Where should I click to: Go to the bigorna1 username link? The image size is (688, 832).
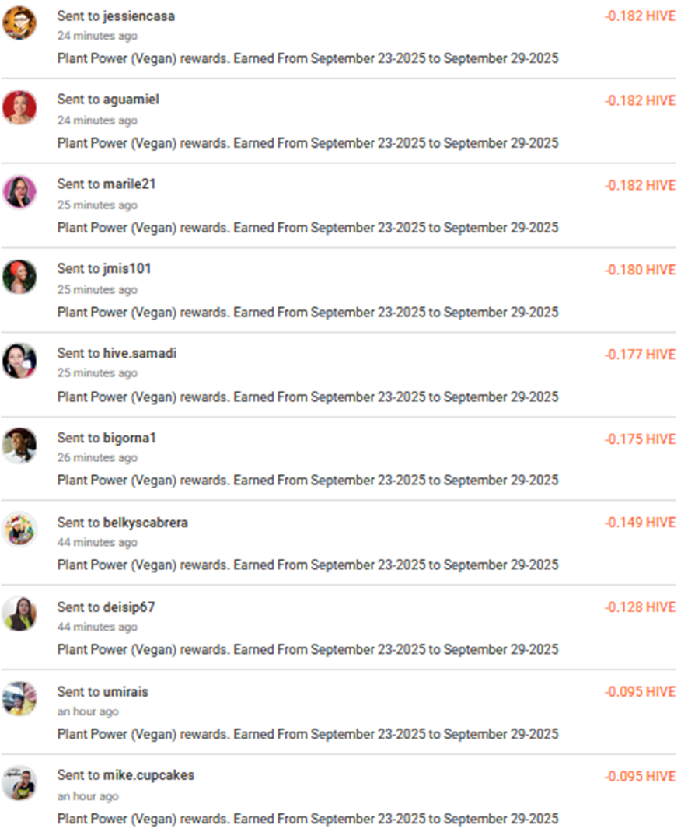point(129,438)
